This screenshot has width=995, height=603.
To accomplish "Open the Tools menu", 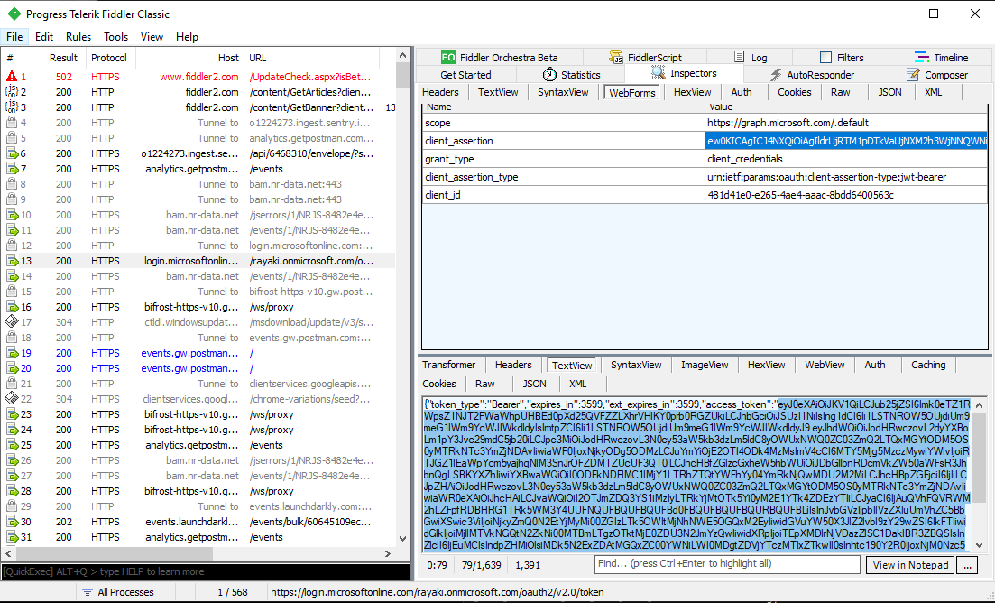I will pyautogui.click(x=115, y=37).
